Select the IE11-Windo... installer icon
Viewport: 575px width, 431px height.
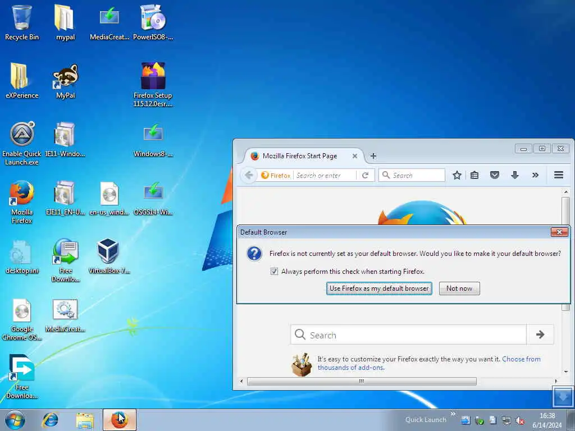(x=65, y=139)
